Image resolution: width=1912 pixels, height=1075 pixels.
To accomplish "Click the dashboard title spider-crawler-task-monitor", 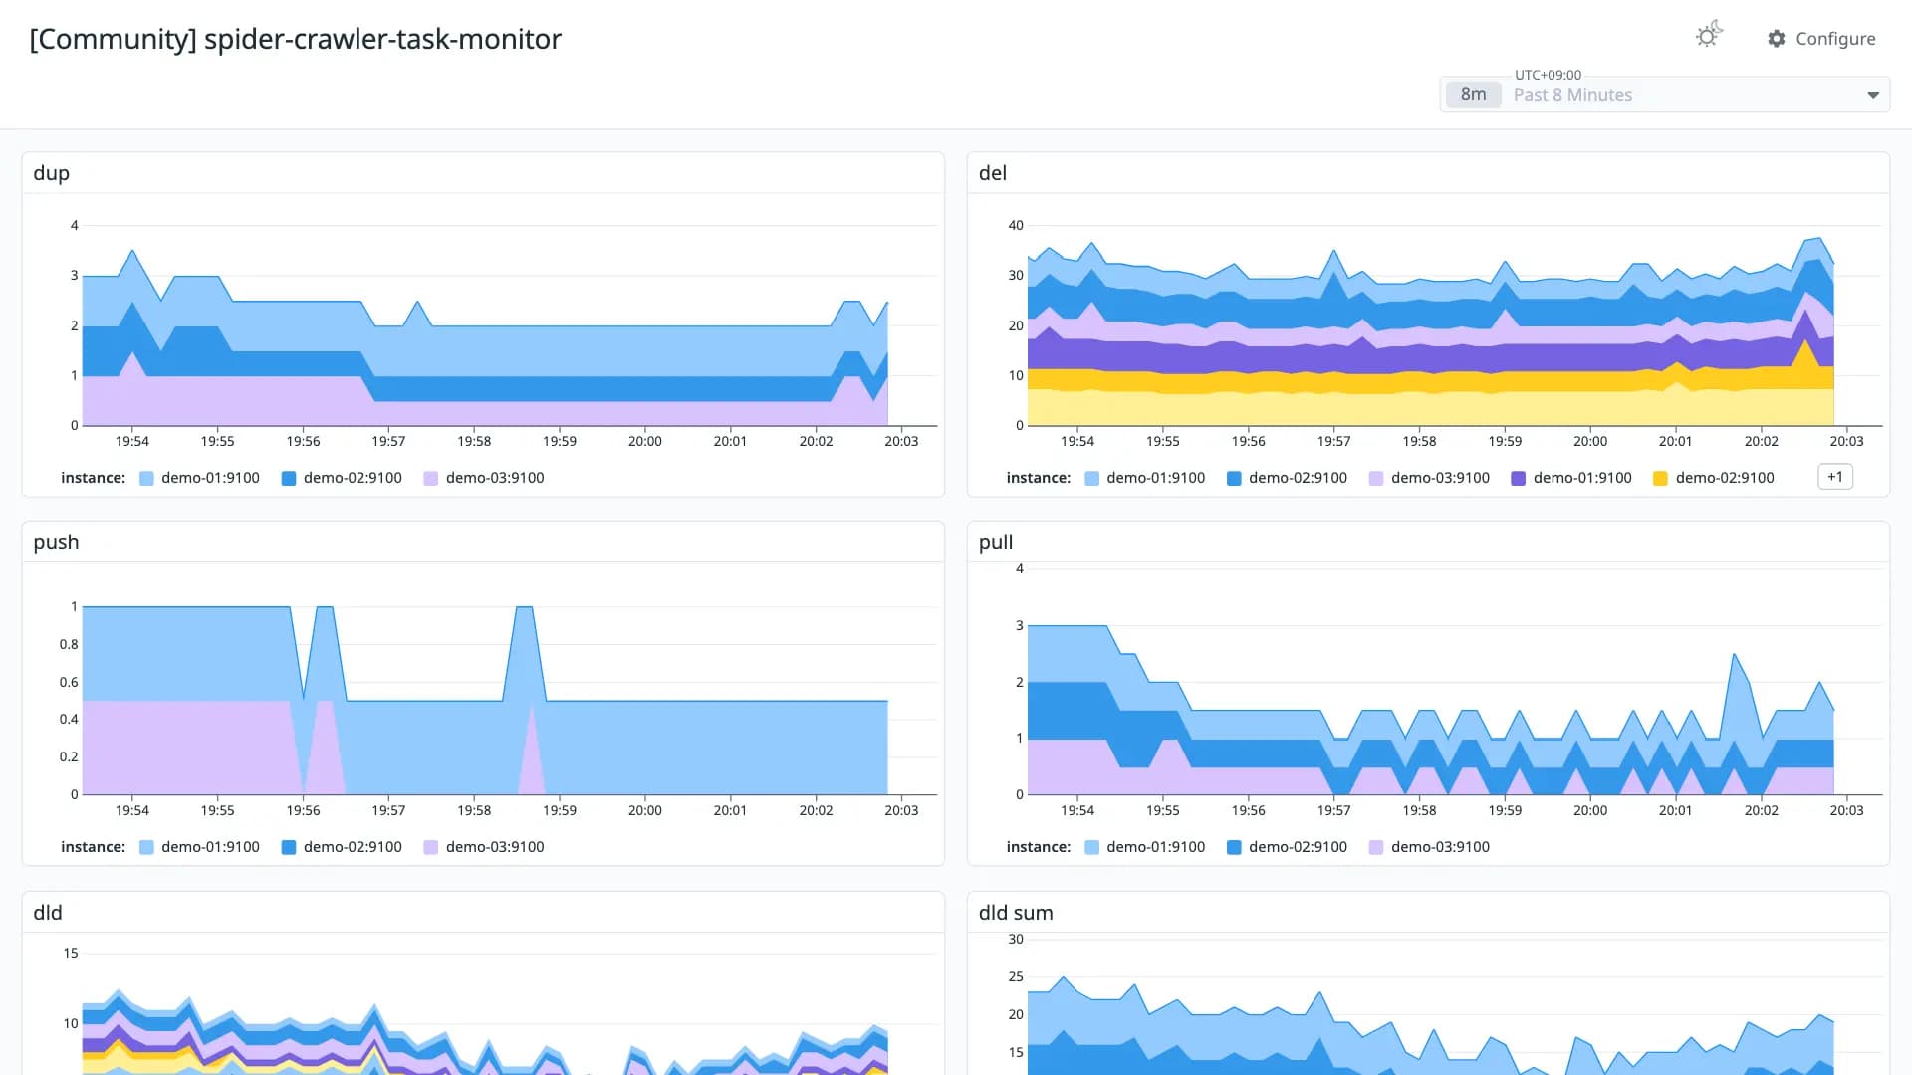I will coord(295,39).
